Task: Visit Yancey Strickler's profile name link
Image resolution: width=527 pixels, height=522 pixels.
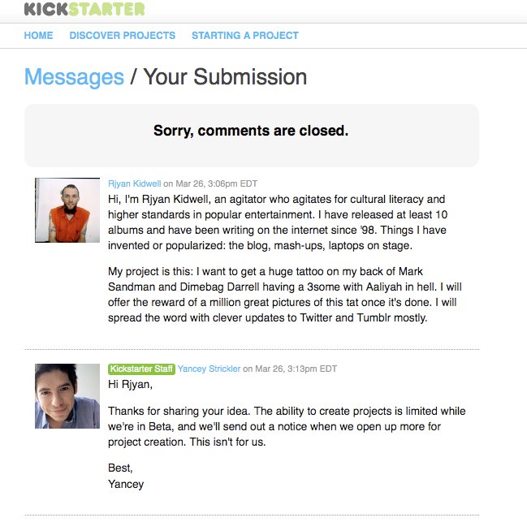Action: (209, 369)
